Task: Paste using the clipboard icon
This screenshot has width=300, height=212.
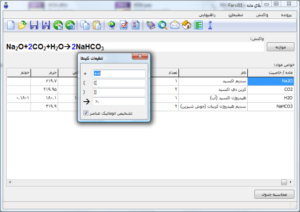Action: coord(97,25)
